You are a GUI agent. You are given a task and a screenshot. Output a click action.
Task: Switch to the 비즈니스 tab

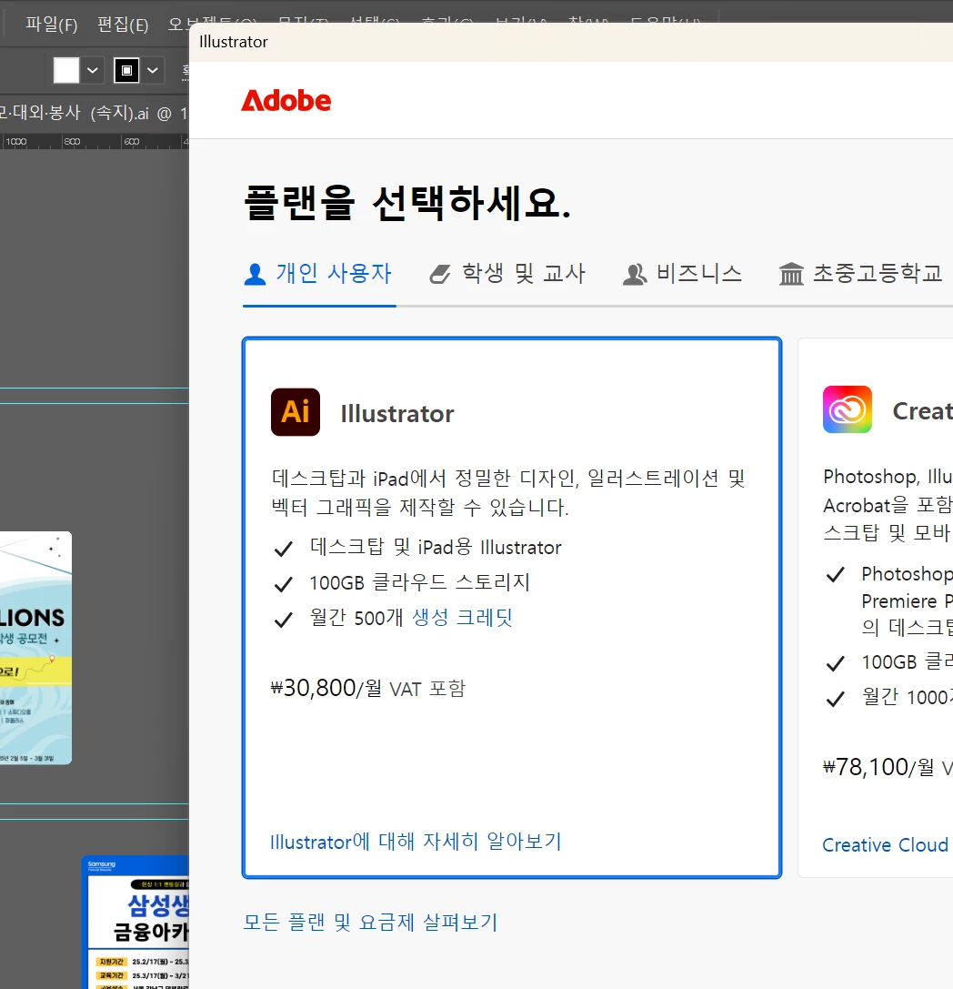(683, 274)
